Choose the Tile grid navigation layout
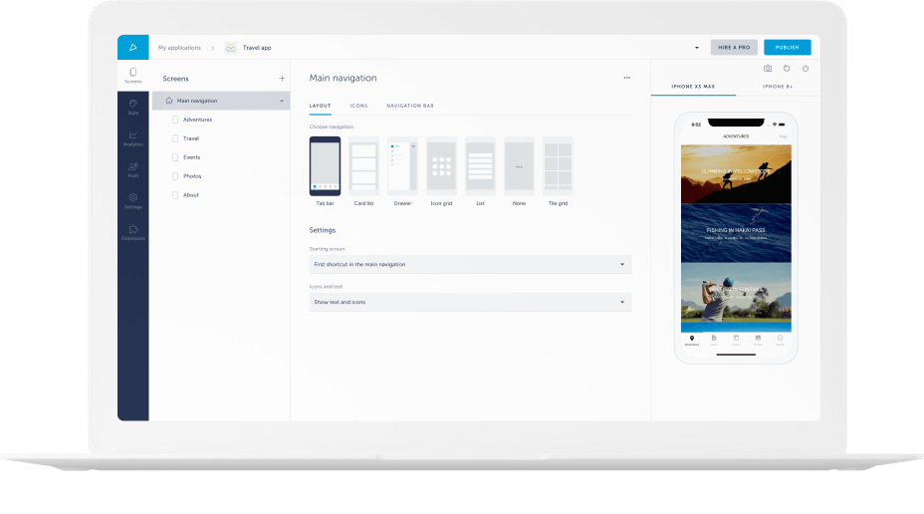The height and width of the screenshot is (514, 924). point(558,171)
